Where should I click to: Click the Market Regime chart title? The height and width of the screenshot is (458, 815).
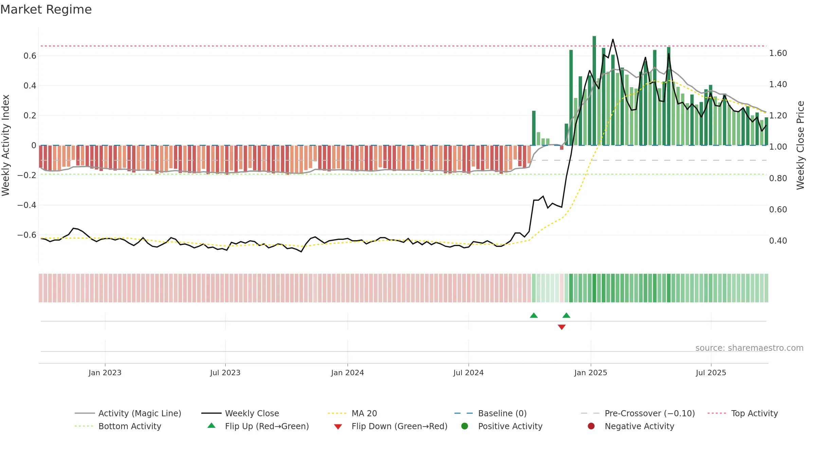pos(46,9)
